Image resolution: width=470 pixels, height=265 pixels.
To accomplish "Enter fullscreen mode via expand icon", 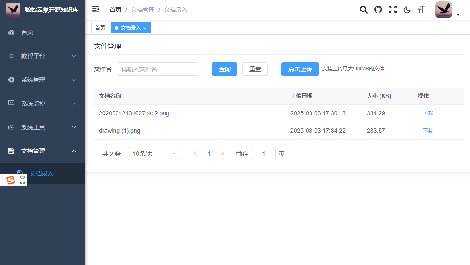I will pyautogui.click(x=393, y=10).
